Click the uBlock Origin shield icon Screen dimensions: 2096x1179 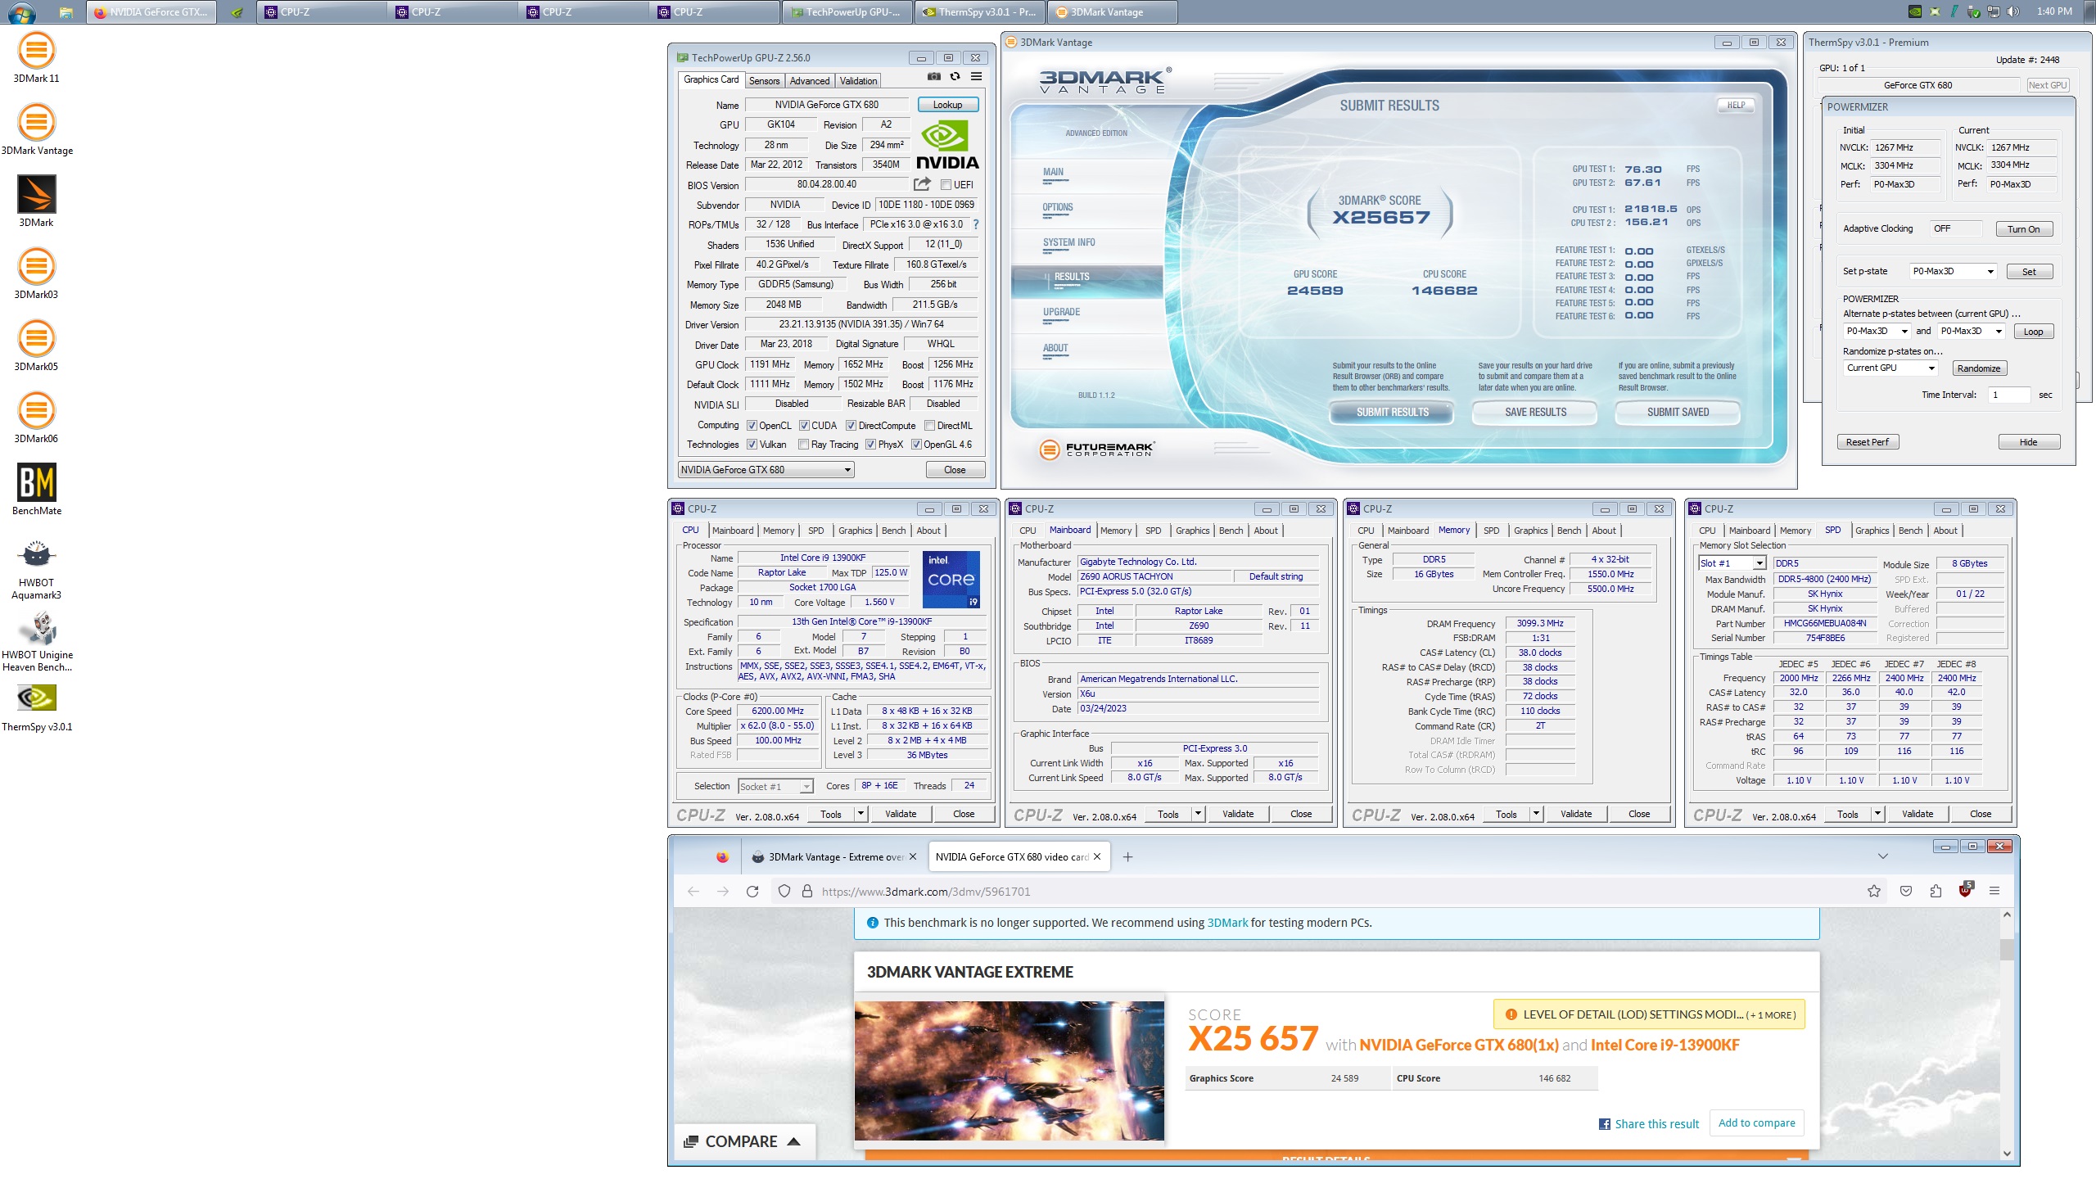click(1965, 890)
